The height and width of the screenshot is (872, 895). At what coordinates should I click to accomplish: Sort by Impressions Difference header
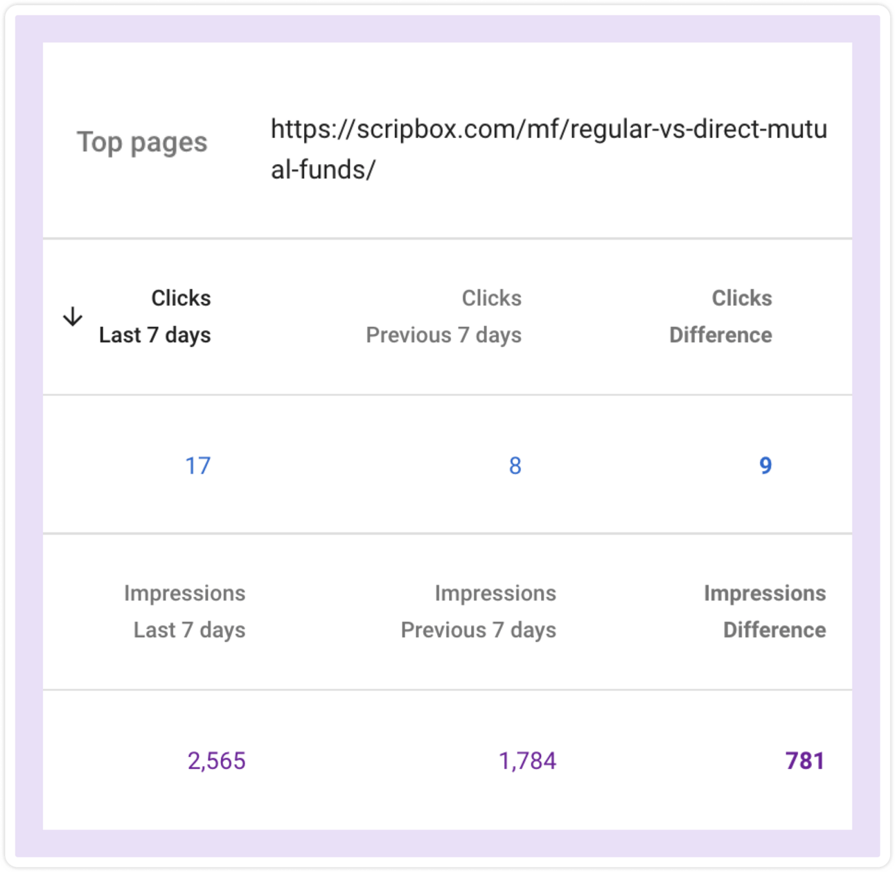(765, 612)
